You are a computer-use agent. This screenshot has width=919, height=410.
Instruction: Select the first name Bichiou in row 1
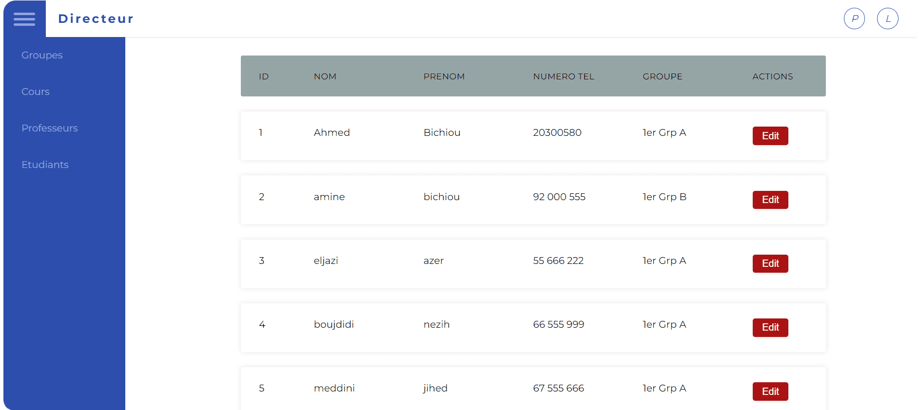[442, 132]
